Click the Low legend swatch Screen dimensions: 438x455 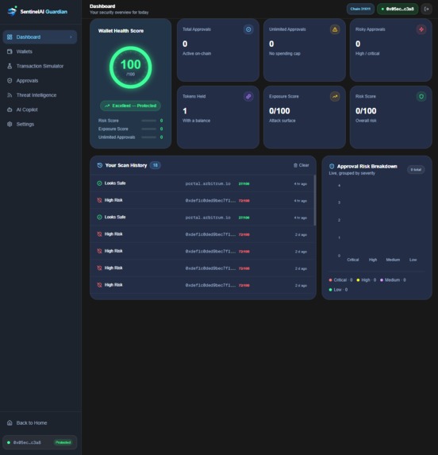click(x=330, y=290)
